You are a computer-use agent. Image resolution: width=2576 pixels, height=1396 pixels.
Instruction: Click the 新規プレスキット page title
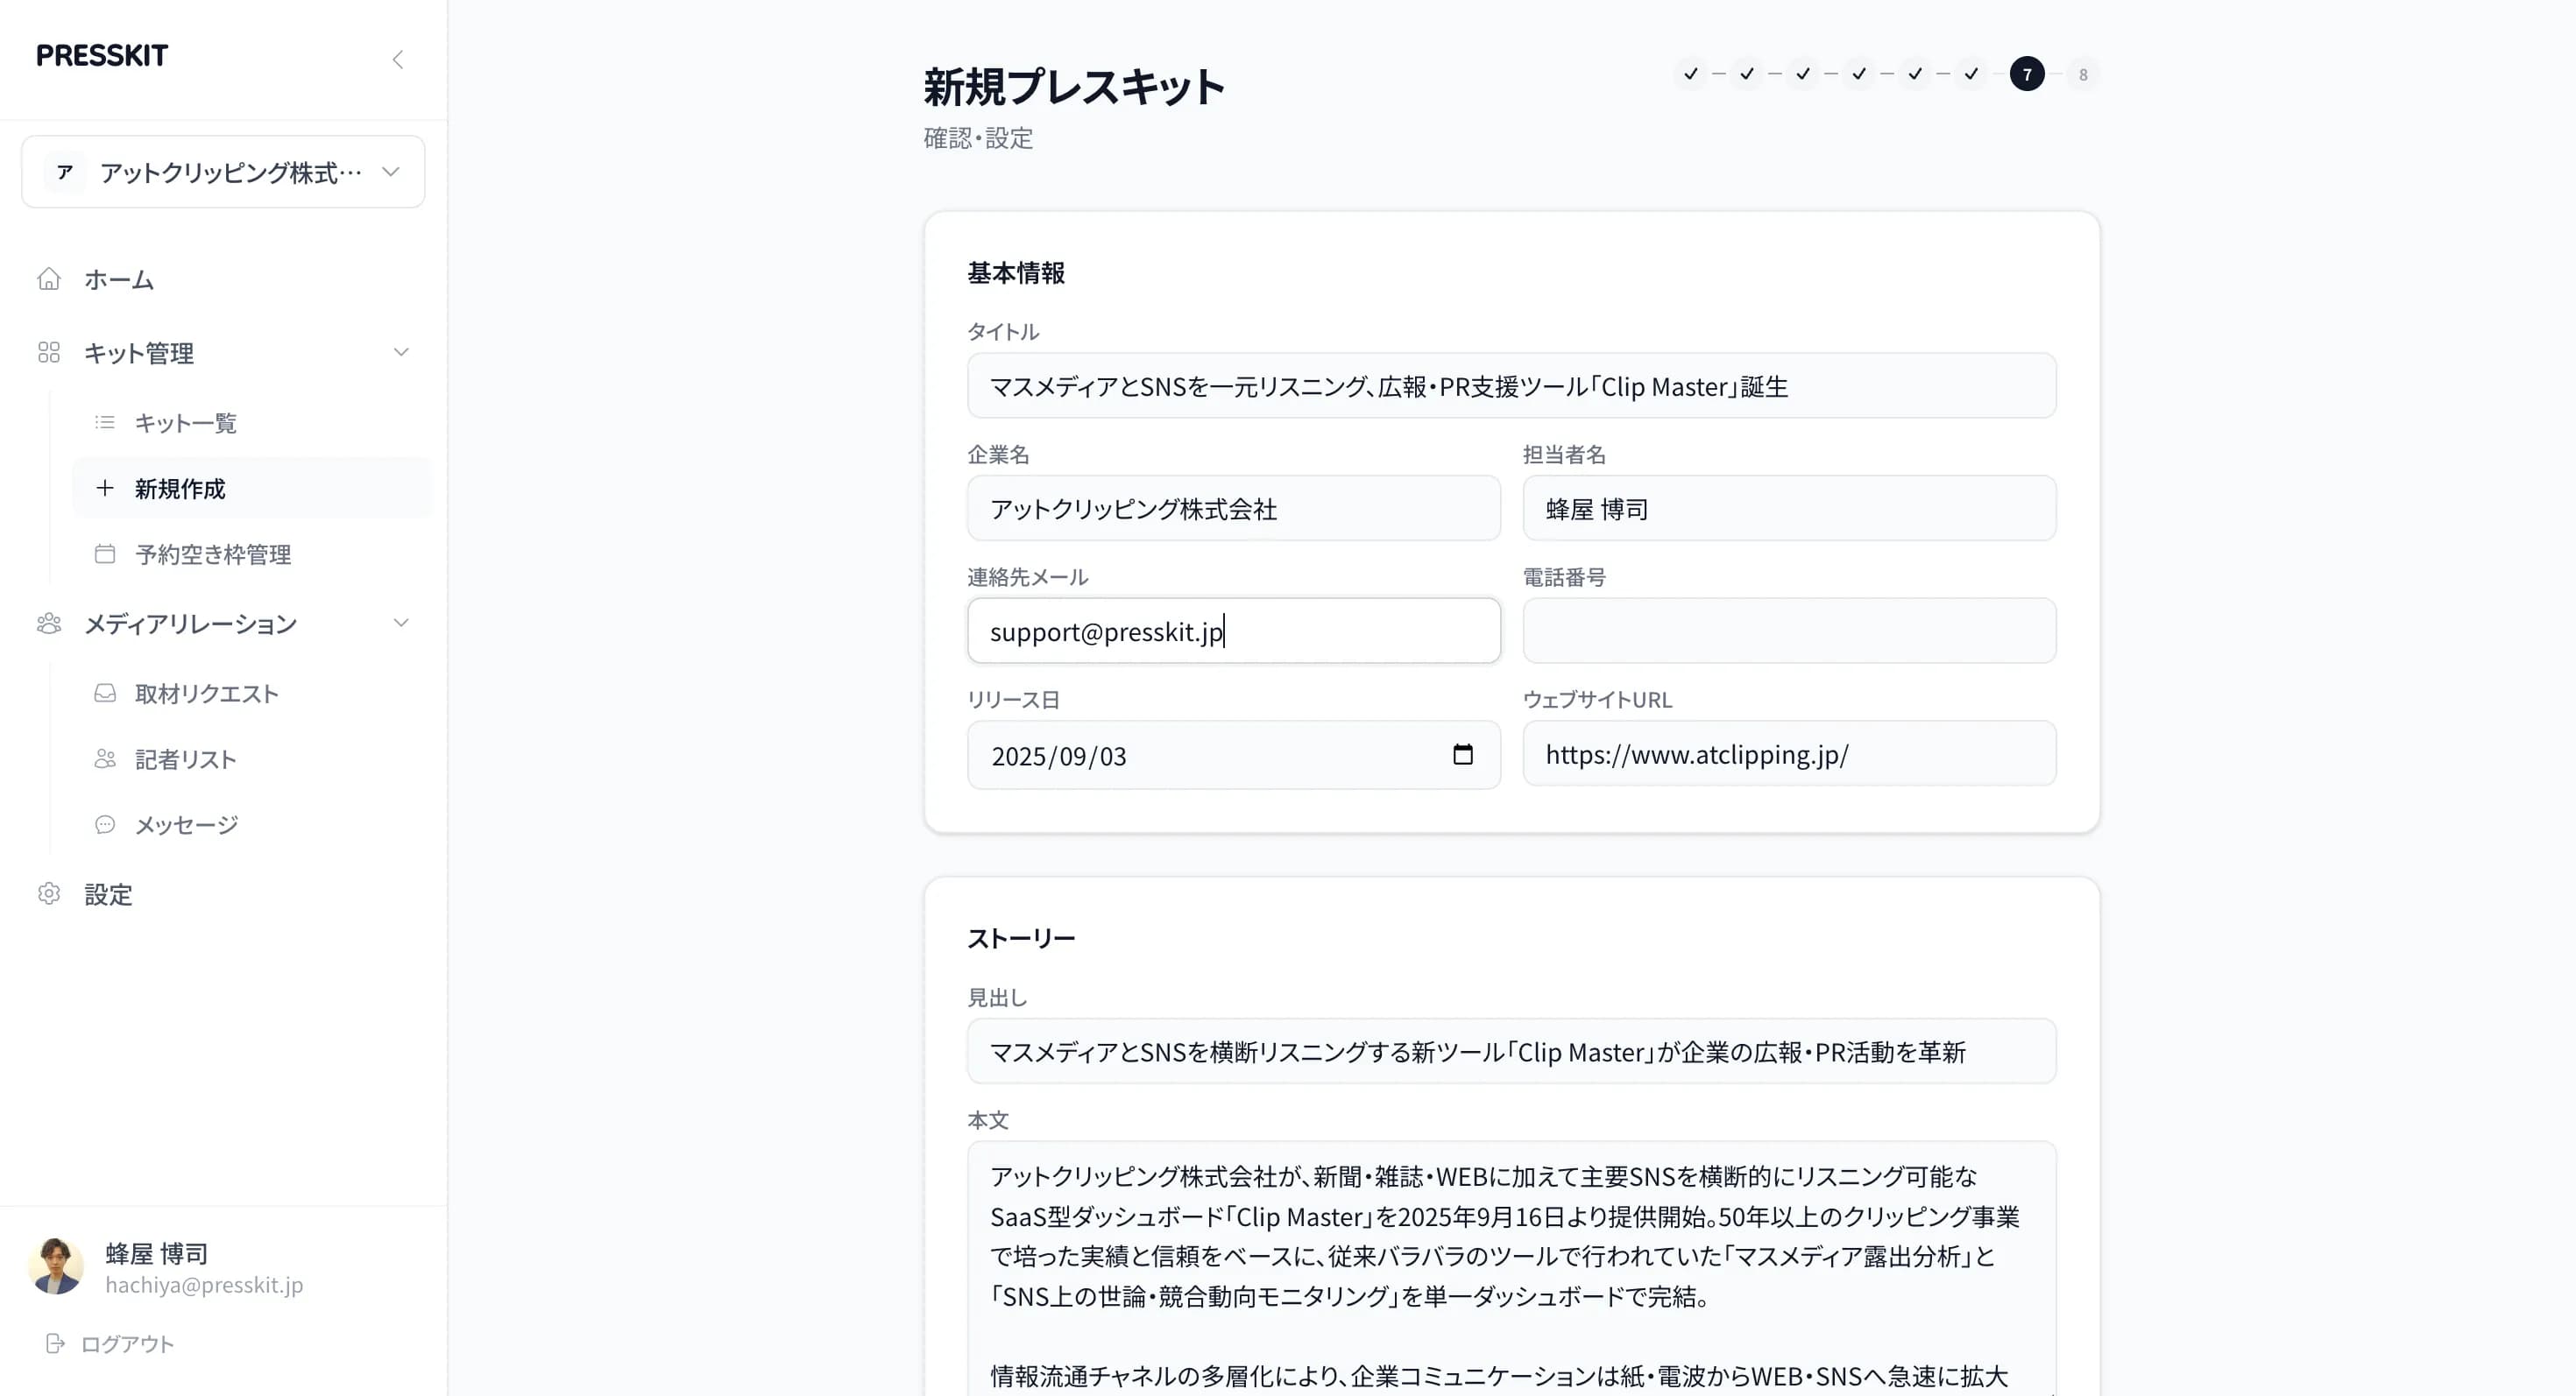(x=1074, y=87)
